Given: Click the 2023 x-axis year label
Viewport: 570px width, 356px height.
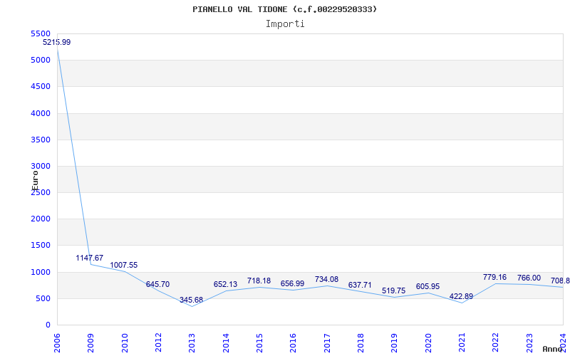Looking at the screenshot, I should (529, 342).
